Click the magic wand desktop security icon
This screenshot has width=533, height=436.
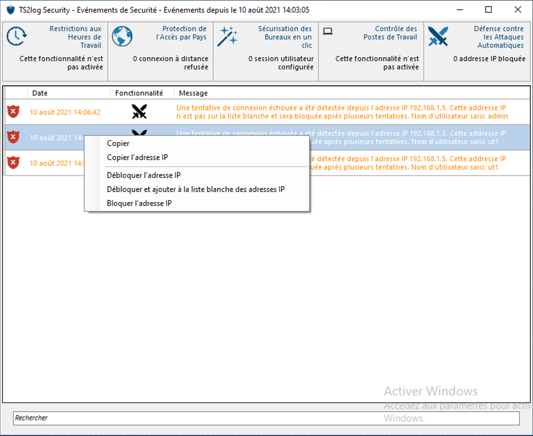pyautogui.click(x=227, y=36)
